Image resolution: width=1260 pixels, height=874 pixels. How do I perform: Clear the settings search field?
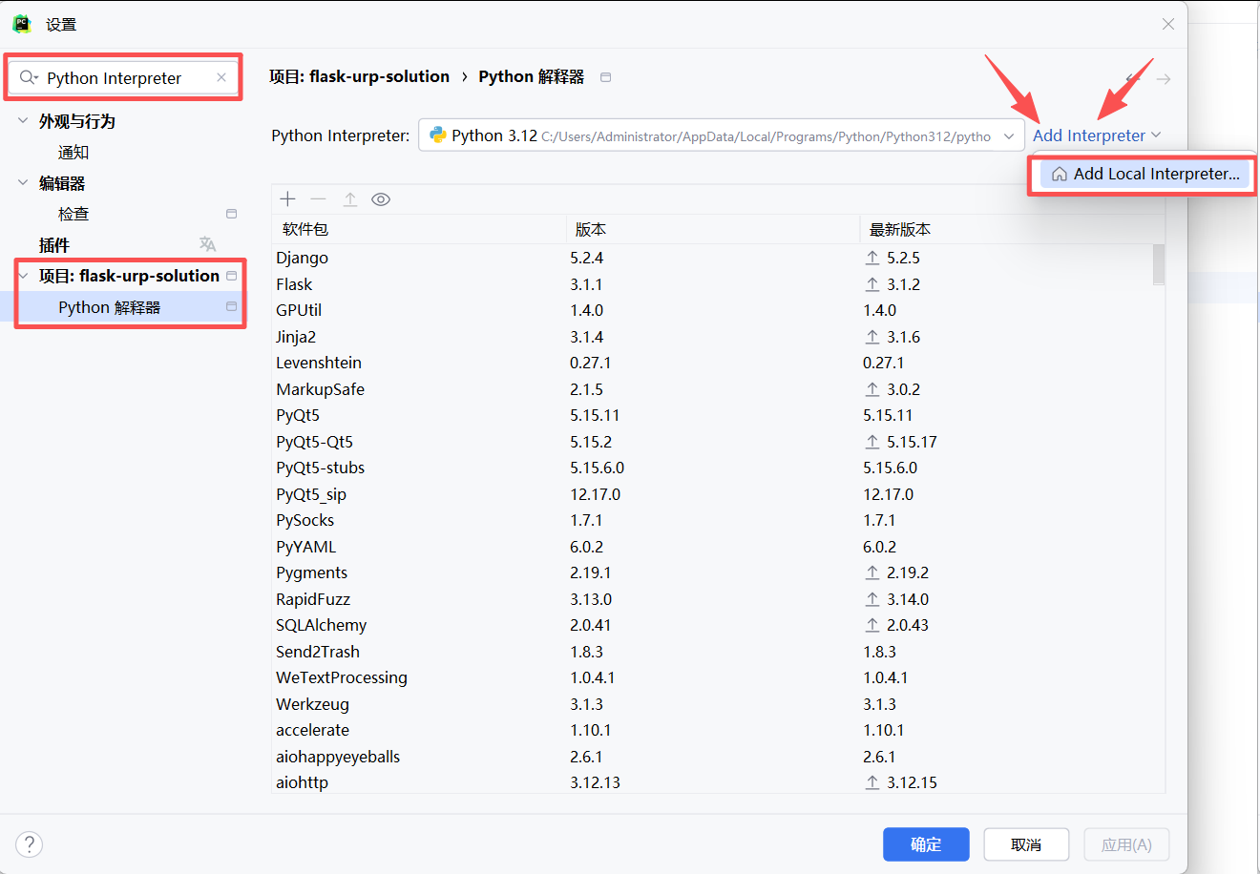[x=221, y=77]
